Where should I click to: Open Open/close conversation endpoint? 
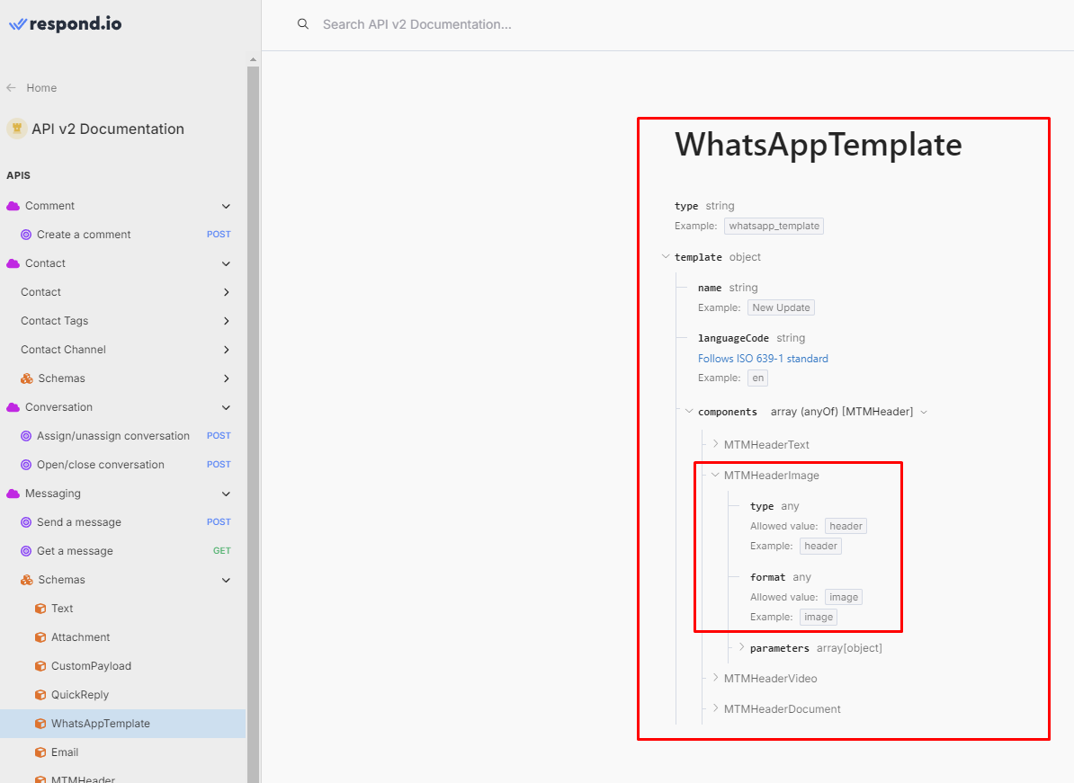click(x=101, y=465)
